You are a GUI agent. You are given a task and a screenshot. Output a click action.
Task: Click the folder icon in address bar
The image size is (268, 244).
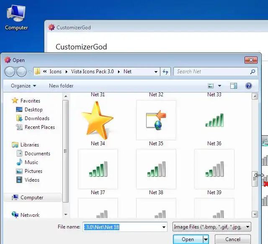[x=37, y=72]
